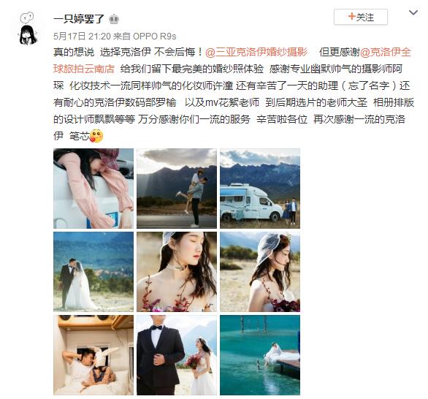Open photo of groom in black tuxedo
Screen dimensions: 428x399
(177, 355)
